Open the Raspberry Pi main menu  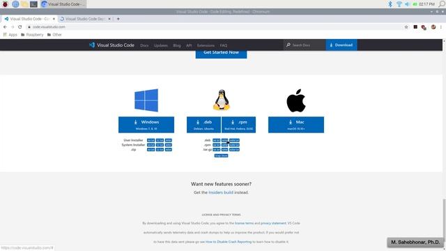(x=5, y=4)
